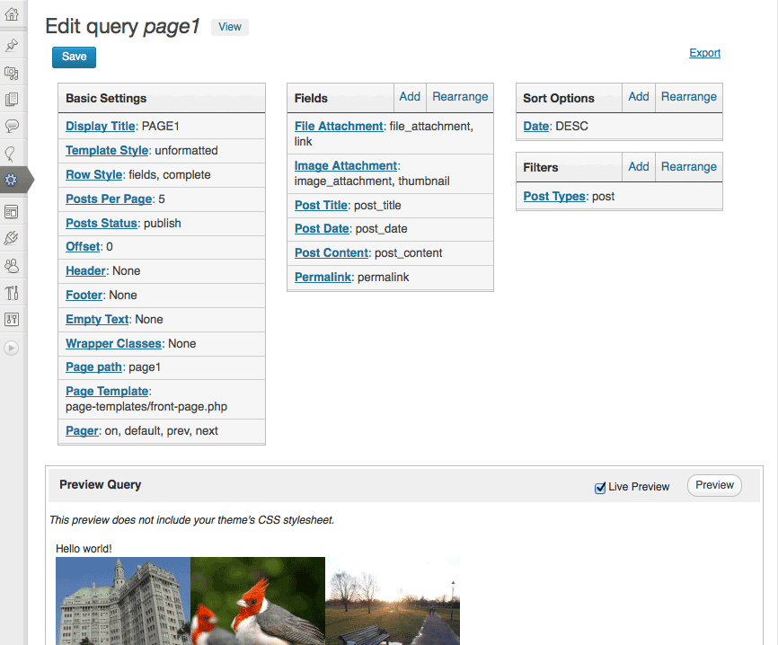778x645 pixels.
Task: Open Plugins plug icon in sidebar
Action: pos(12,238)
